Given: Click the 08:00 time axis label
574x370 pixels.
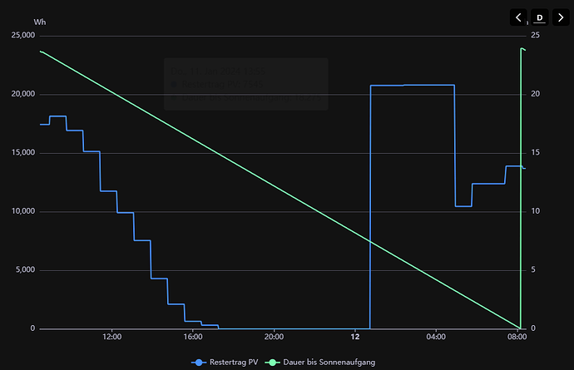Looking at the screenshot, I should (517, 337).
